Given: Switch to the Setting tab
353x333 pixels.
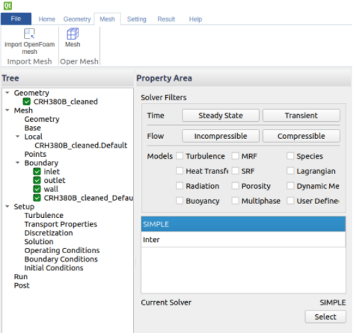Looking at the screenshot, I should 137,19.
